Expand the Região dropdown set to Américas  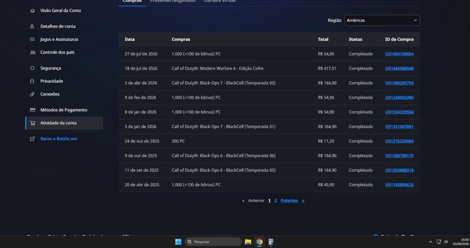(382, 20)
